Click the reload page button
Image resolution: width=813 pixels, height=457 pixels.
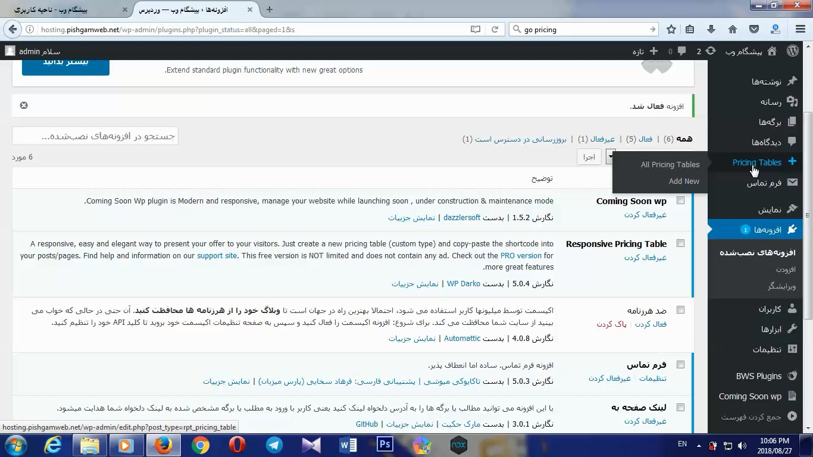click(x=494, y=29)
